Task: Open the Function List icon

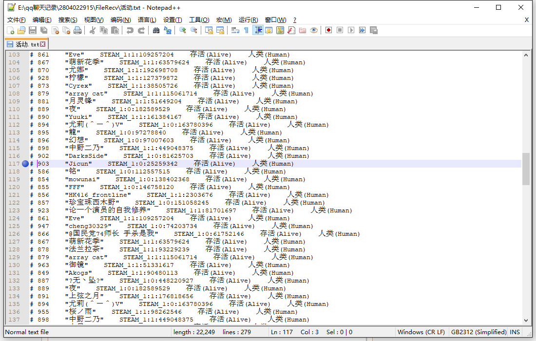Action: click(291, 30)
